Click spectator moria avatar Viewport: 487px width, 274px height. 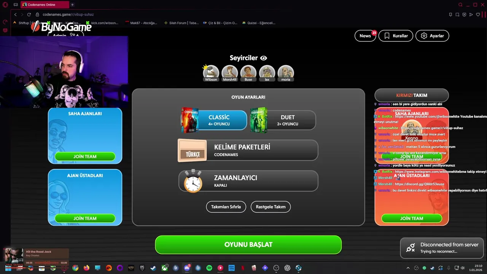coord(286,73)
